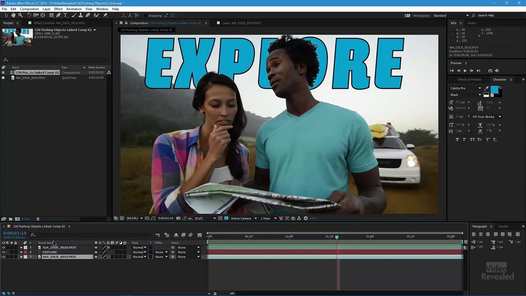Open the Full resolution dropdown
This screenshot has width=526, height=296.
pos(205,218)
